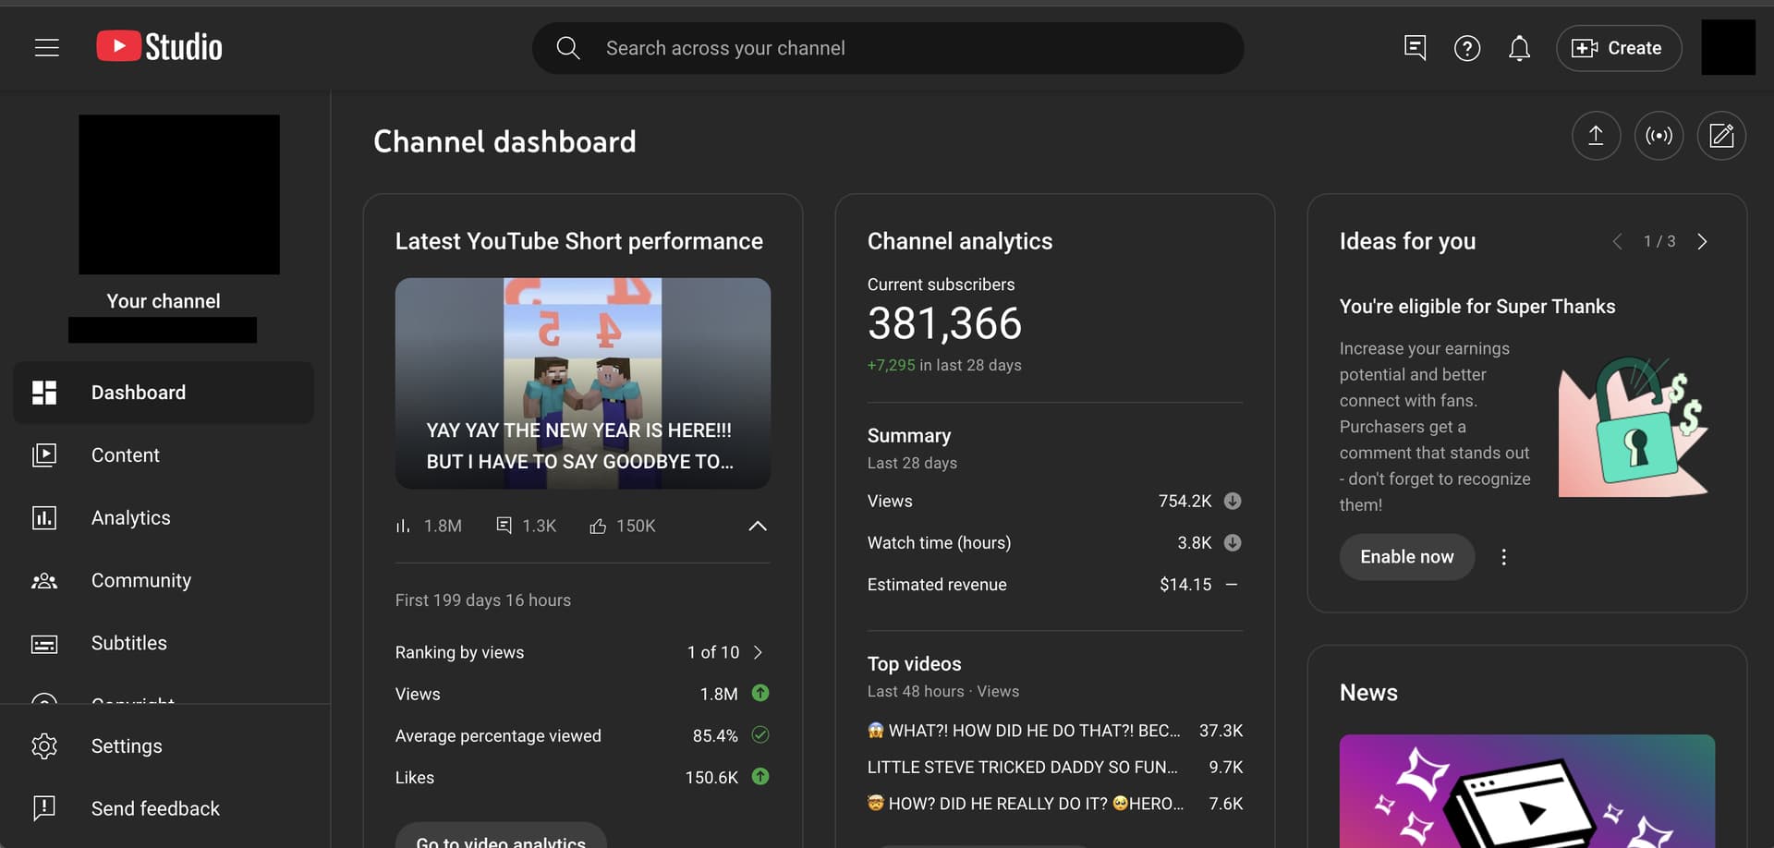Click the 'Estimated revenue' $14.15 value

pos(1185,585)
